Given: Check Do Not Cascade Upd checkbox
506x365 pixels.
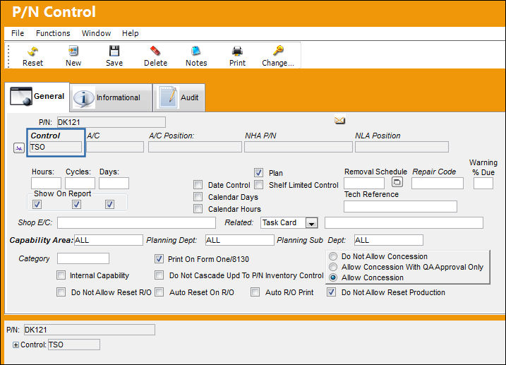Looking at the screenshot, I should [x=159, y=275].
